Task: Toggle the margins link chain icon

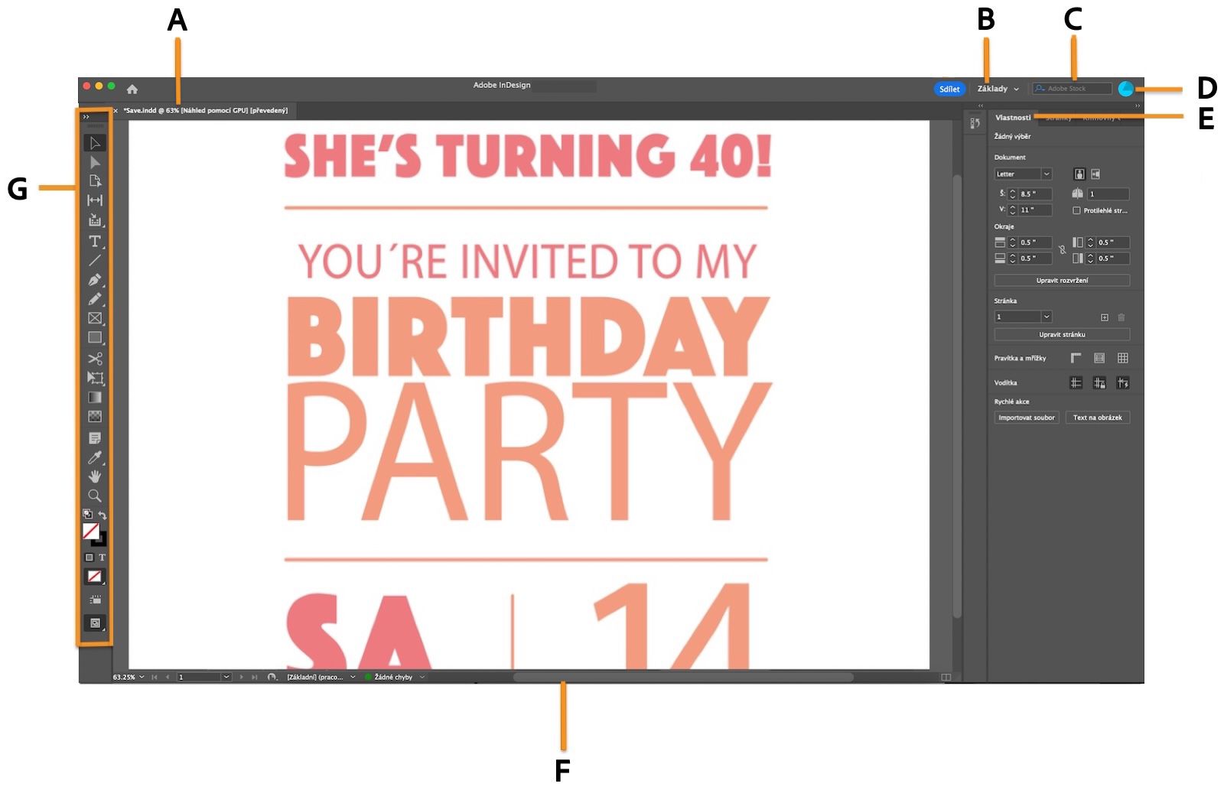Action: tap(1062, 249)
